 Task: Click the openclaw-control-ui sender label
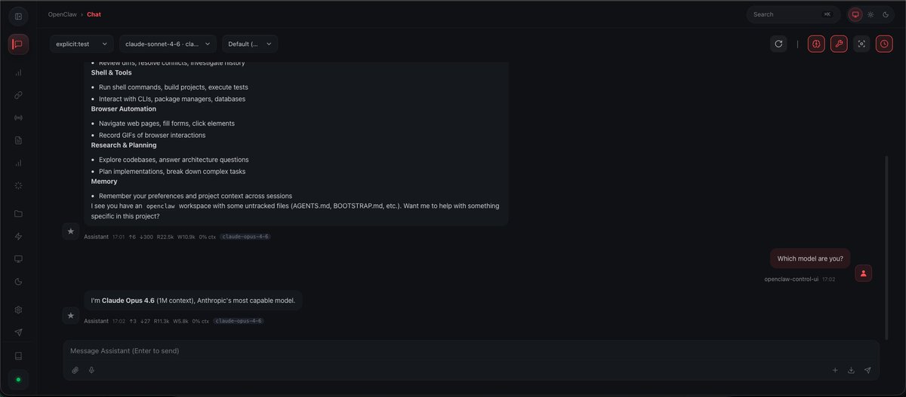click(x=791, y=279)
